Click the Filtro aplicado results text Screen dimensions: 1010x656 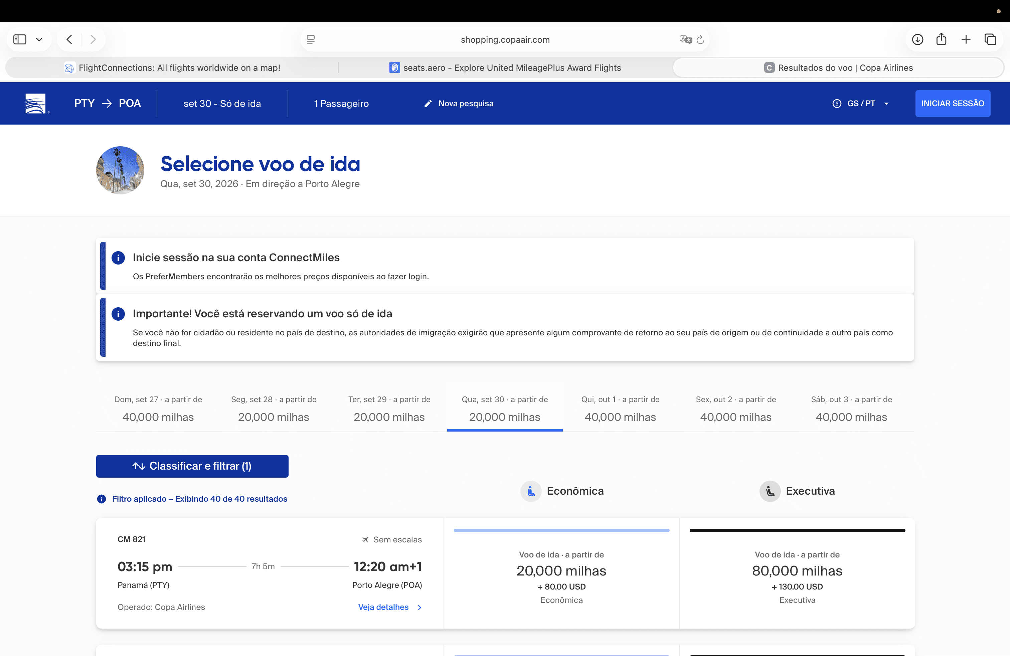(199, 499)
